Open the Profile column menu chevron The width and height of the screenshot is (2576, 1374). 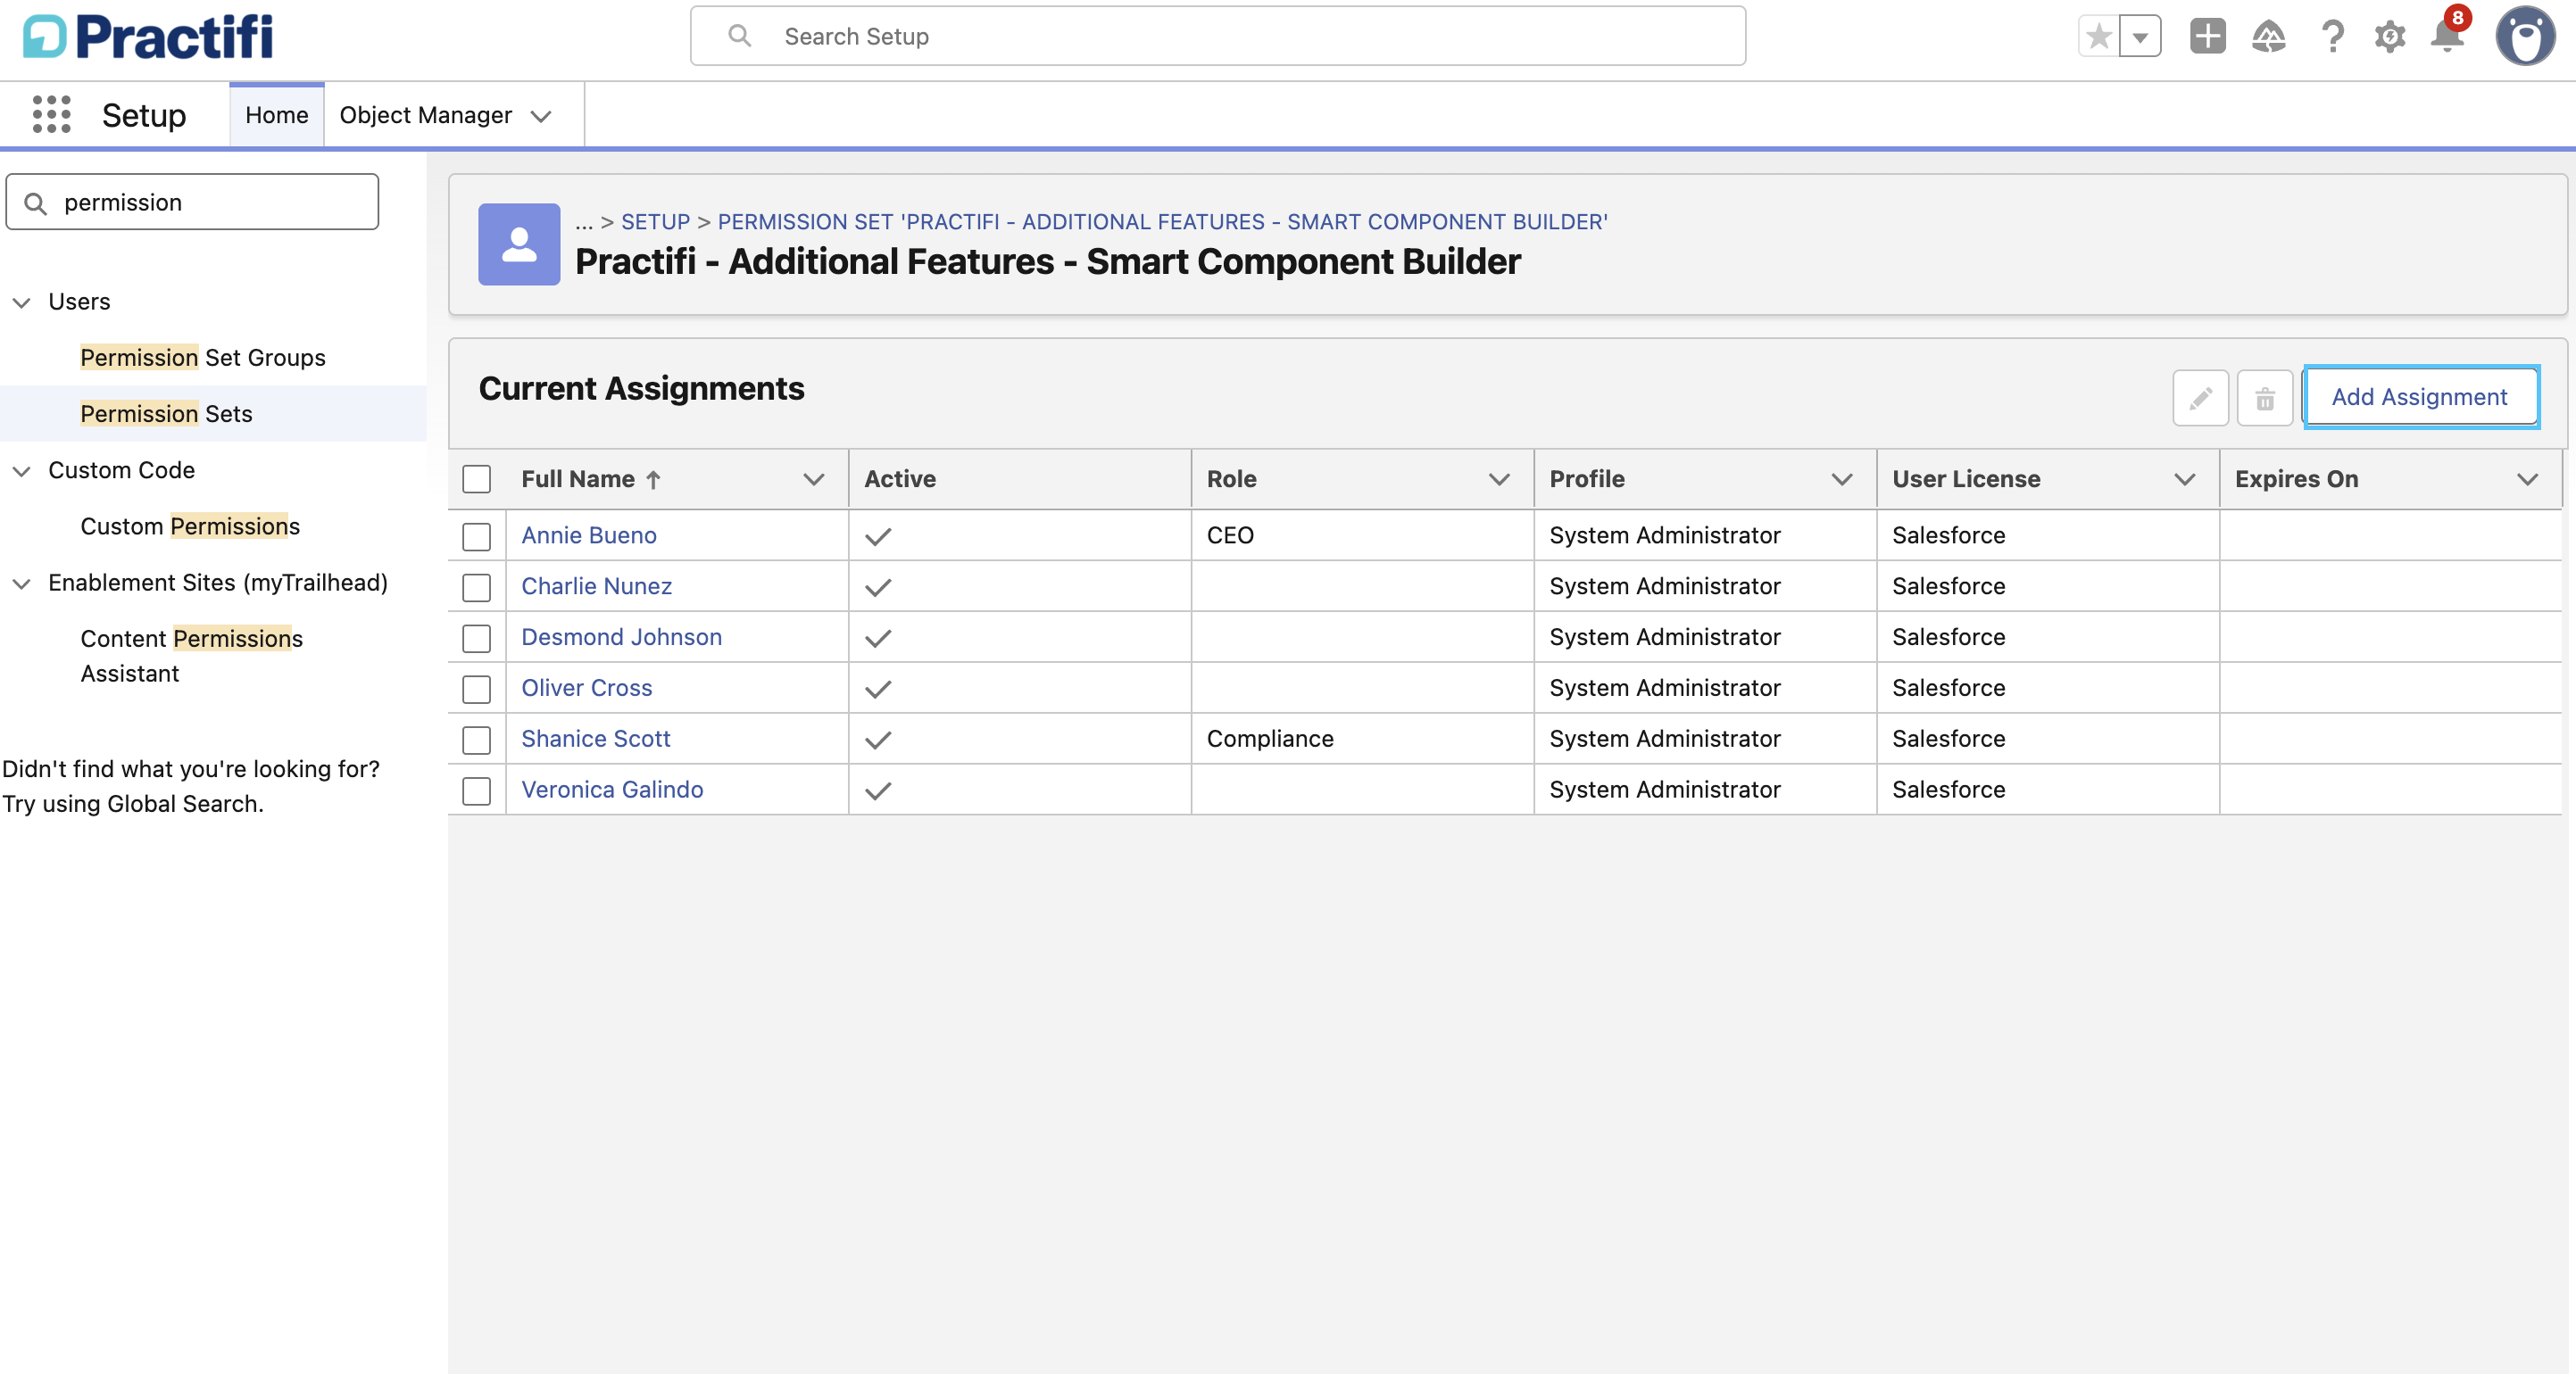point(1841,480)
